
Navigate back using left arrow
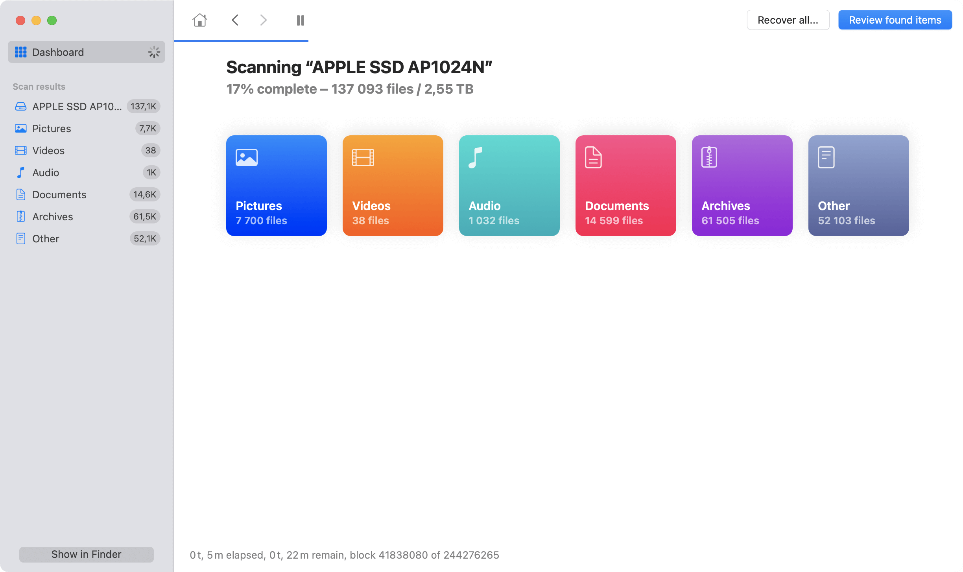click(x=235, y=20)
